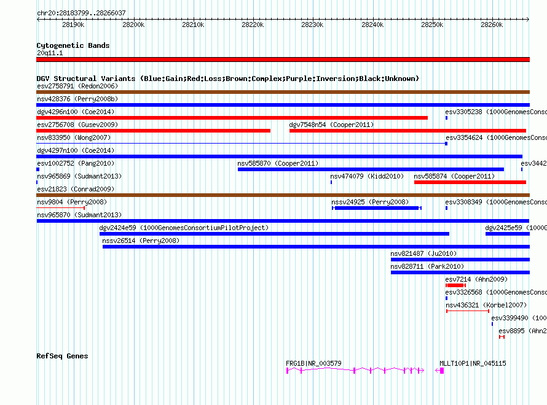Open the esv3305238 variant label
The width and height of the screenshot is (547, 405).
pyautogui.click(x=496, y=112)
